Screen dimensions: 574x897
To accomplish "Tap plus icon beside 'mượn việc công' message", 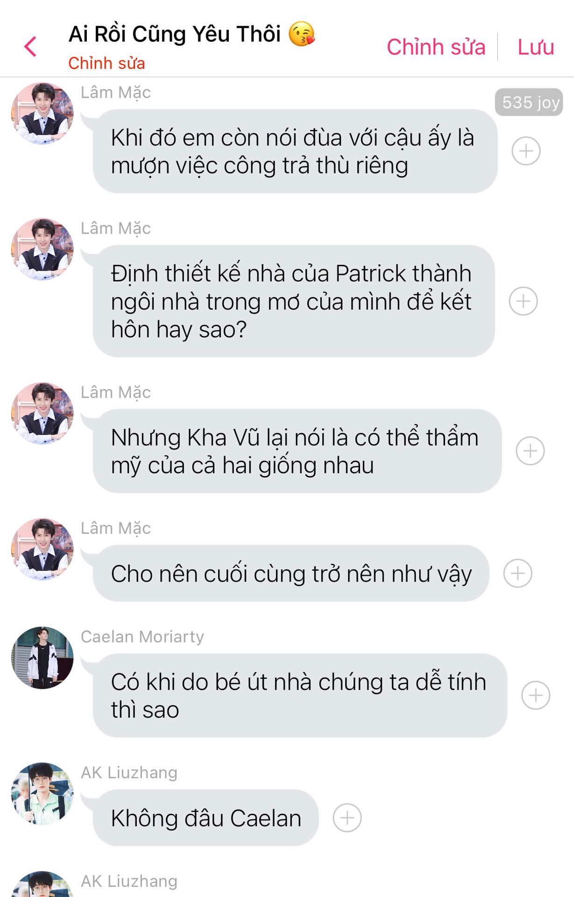I will [526, 151].
